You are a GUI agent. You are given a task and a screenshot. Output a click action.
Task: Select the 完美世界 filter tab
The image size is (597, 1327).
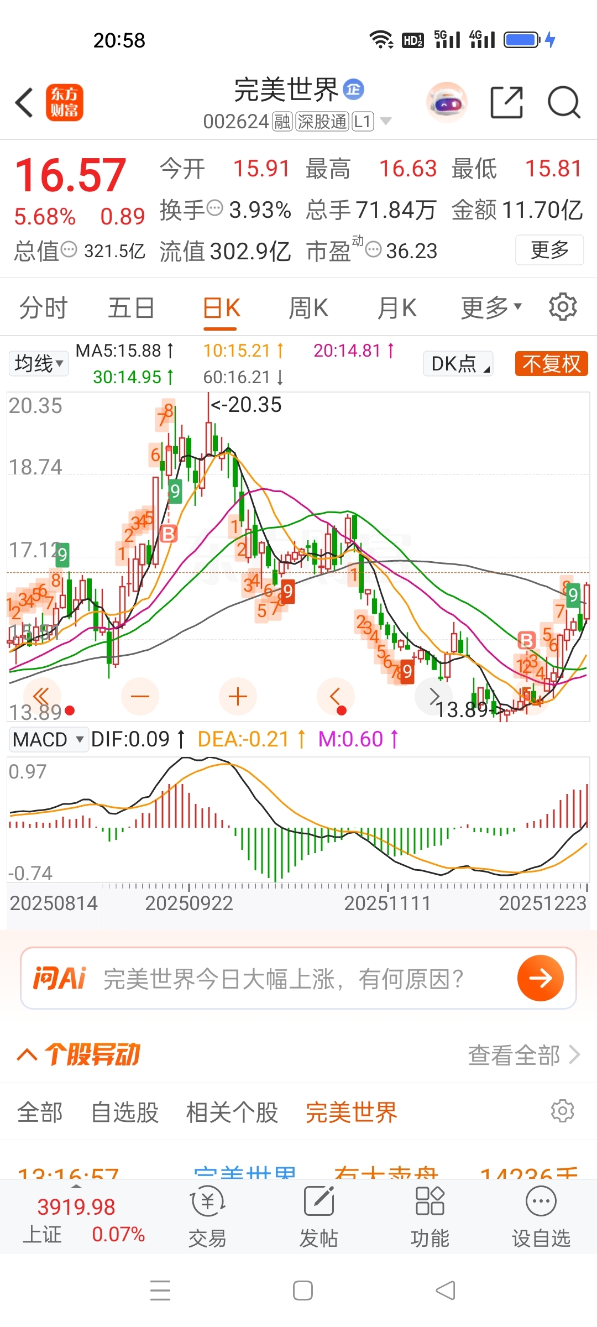point(351,1112)
